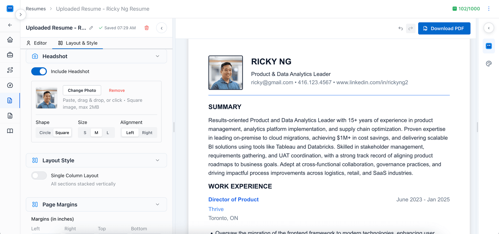
Task: Click the undo arrow above the resume preview
Action: point(400,28)
